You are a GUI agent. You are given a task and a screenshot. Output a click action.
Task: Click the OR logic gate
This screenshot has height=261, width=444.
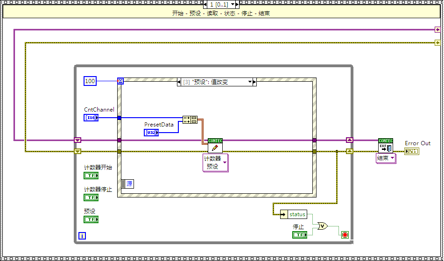322,226
